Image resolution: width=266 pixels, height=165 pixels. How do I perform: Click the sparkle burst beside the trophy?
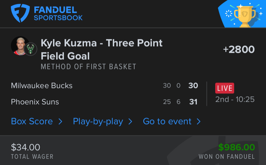pos(228,14)
